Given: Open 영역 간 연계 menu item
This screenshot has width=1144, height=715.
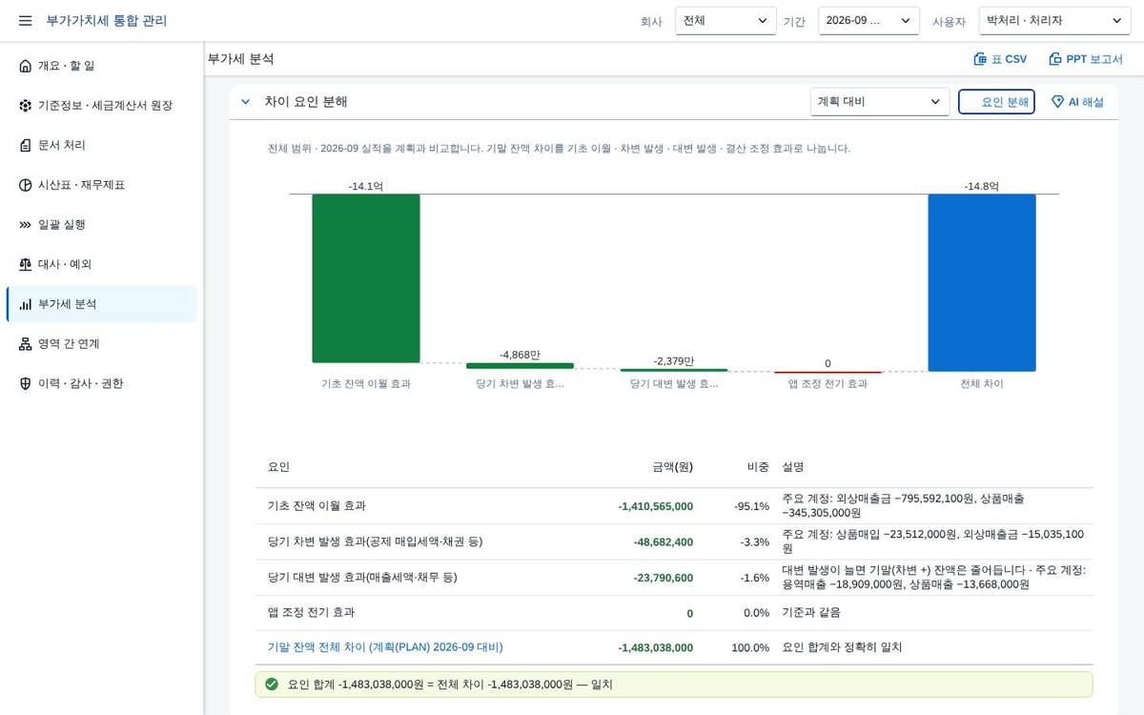Looking at the screenshot, I should tap(101, 344).
